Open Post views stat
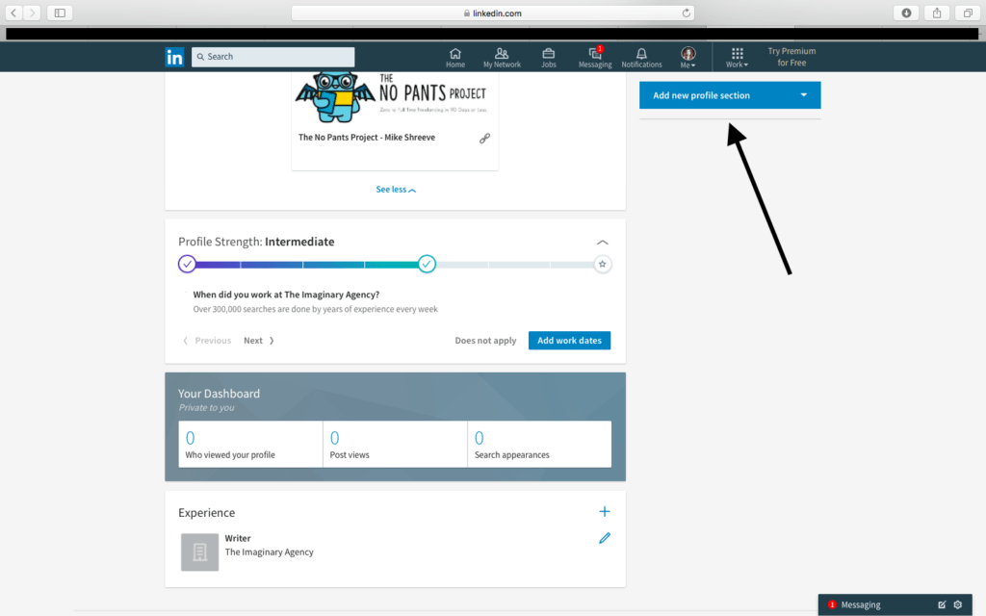The width and height of the screenshot is (986, 616). point(395,444)
